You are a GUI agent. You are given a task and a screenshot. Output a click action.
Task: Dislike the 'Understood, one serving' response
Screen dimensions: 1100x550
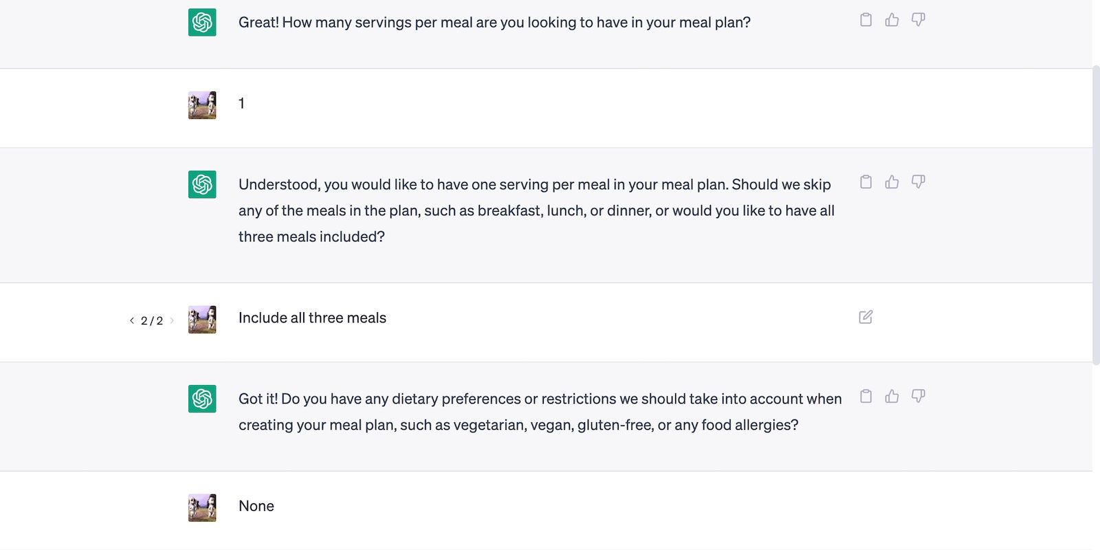918,182
